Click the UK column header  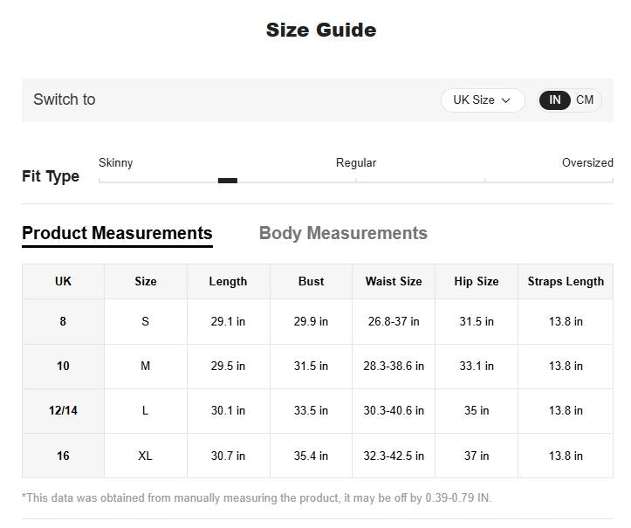point(63,281)
